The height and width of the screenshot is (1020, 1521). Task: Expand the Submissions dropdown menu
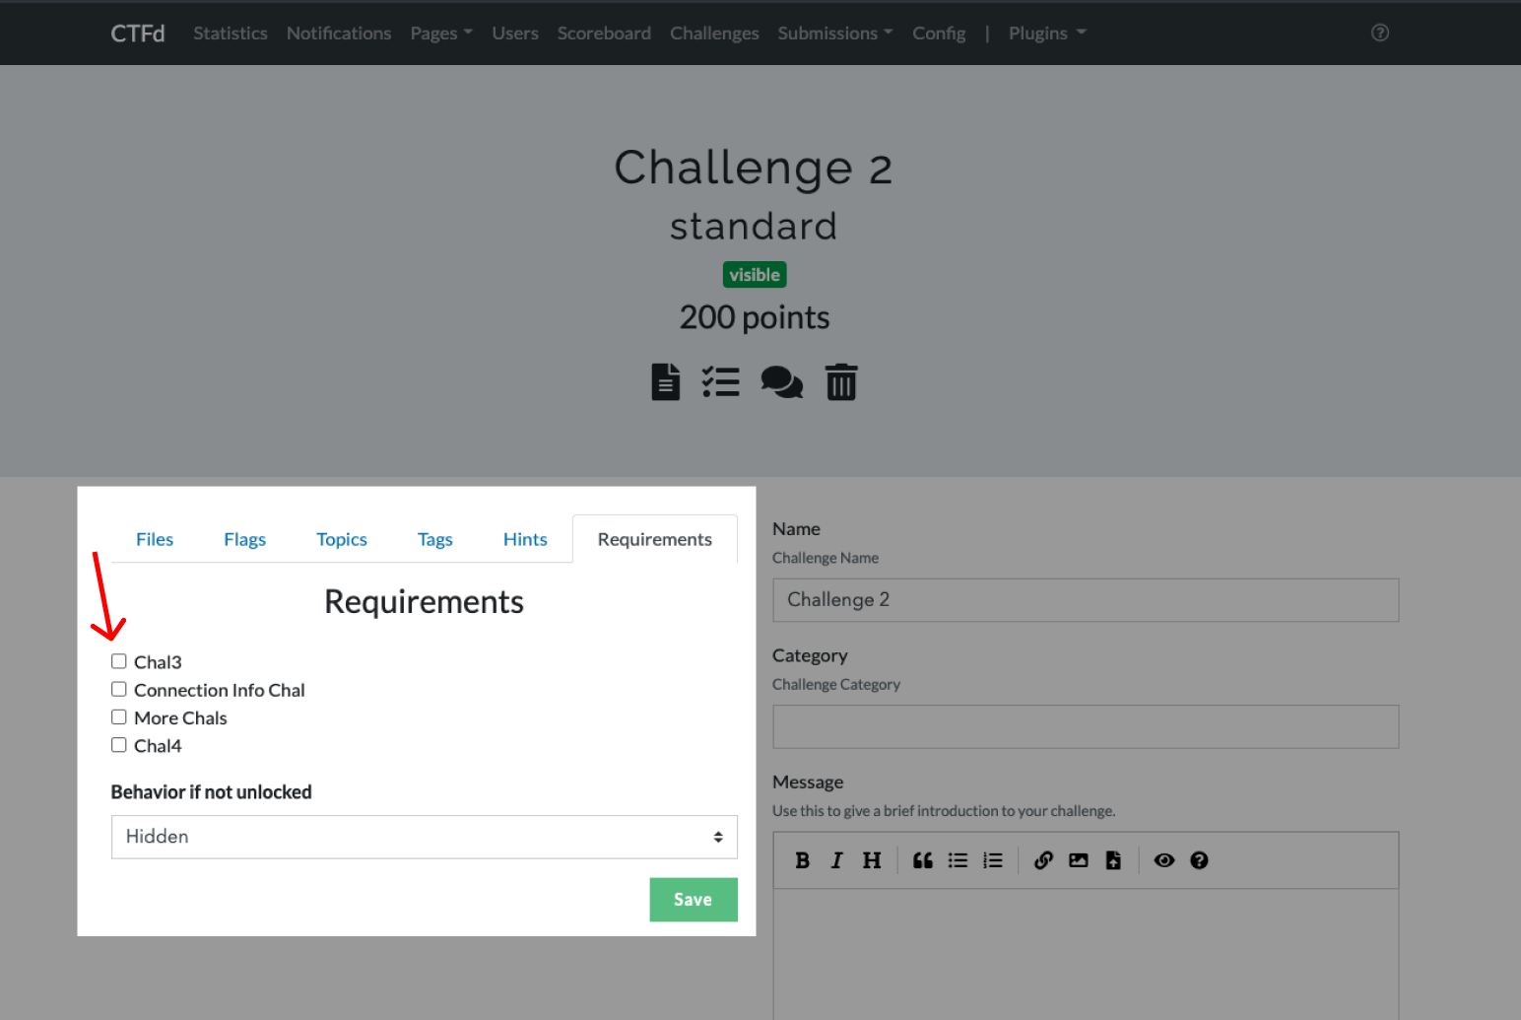point(834,34)
